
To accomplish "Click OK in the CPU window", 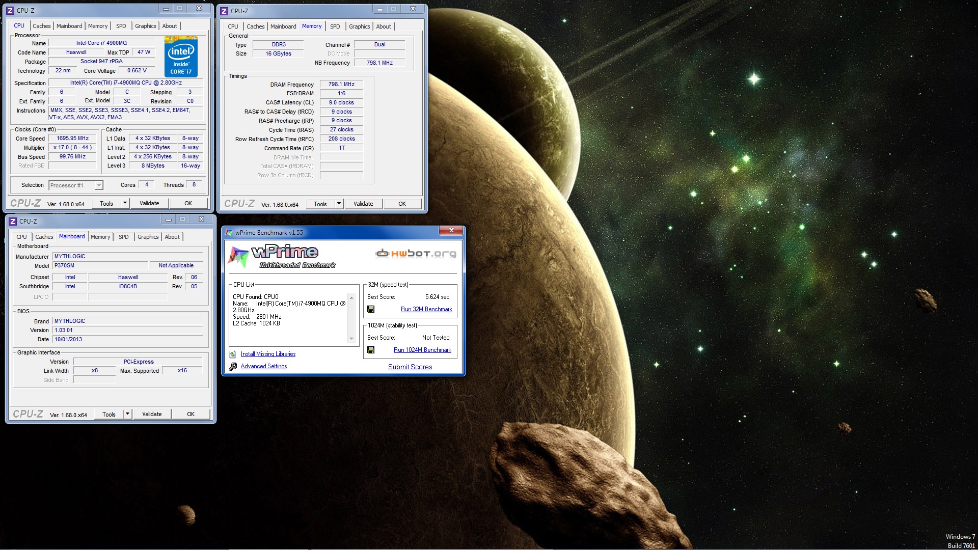I will [x=188, y=203].
